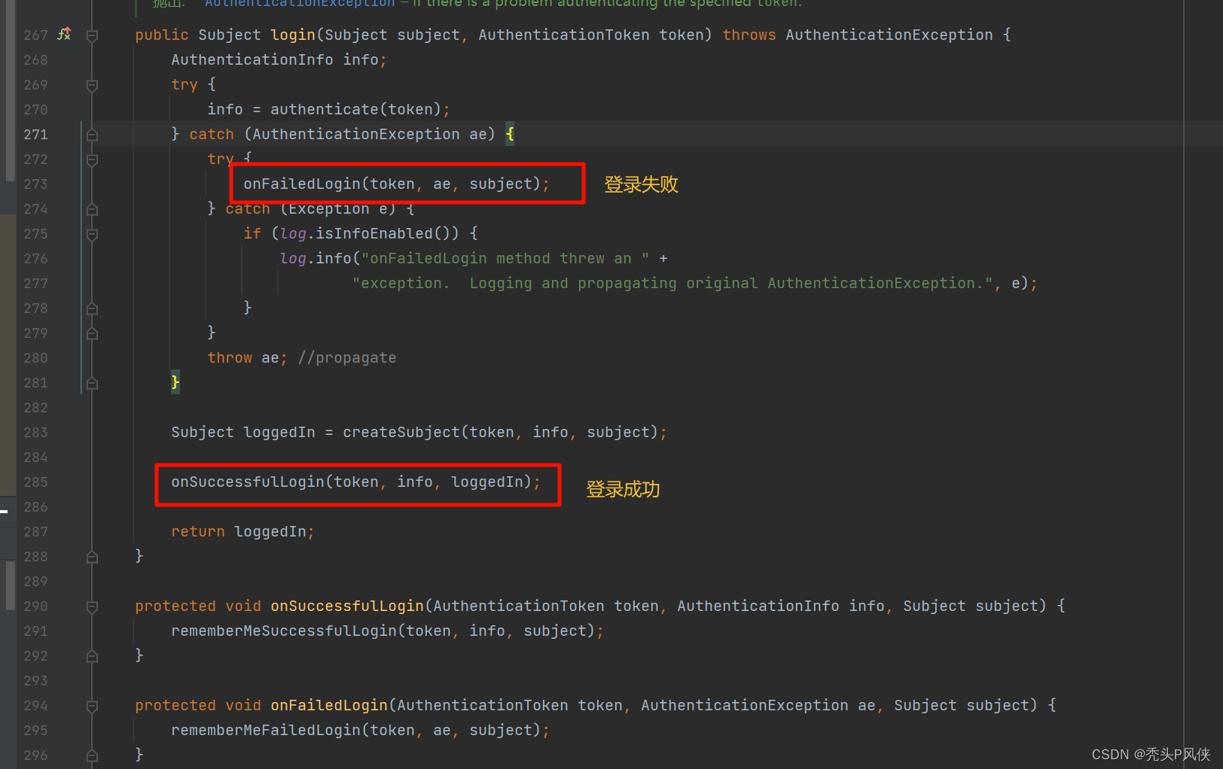This screenshot has height=769, width=1223.
Task: Collapse the if-block fold on line 275
Action: (x=92, y=234)
